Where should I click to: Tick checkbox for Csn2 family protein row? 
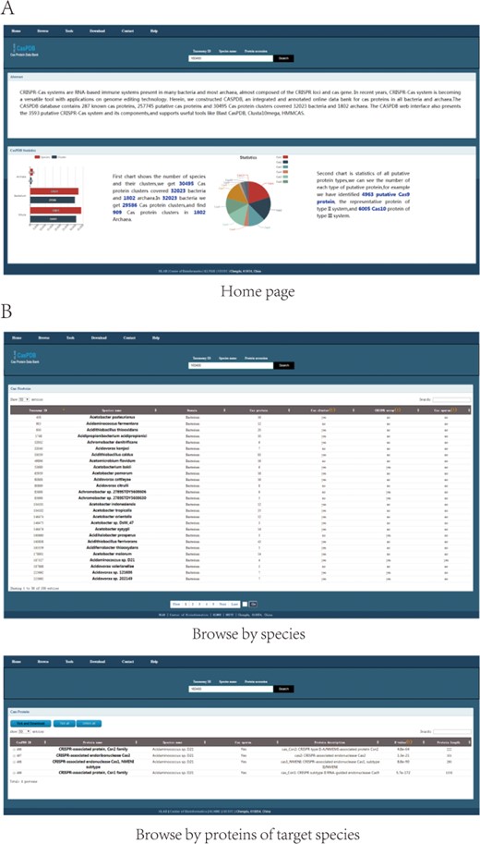[x=13, y=749]
